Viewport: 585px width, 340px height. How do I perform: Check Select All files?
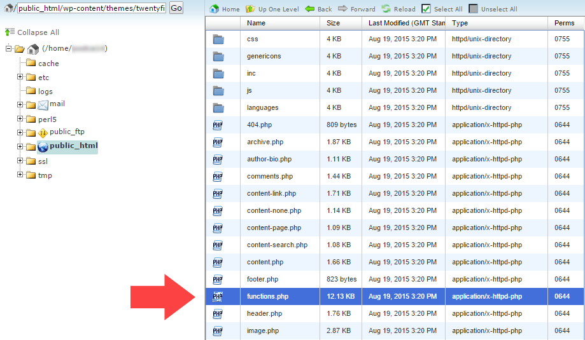426,9
